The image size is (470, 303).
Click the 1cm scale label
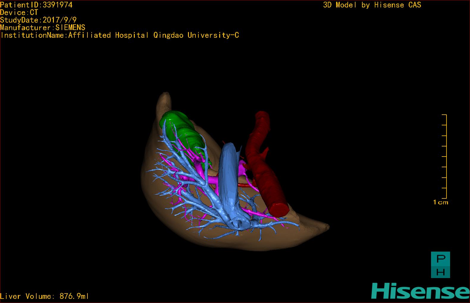(x=441, y=202)
